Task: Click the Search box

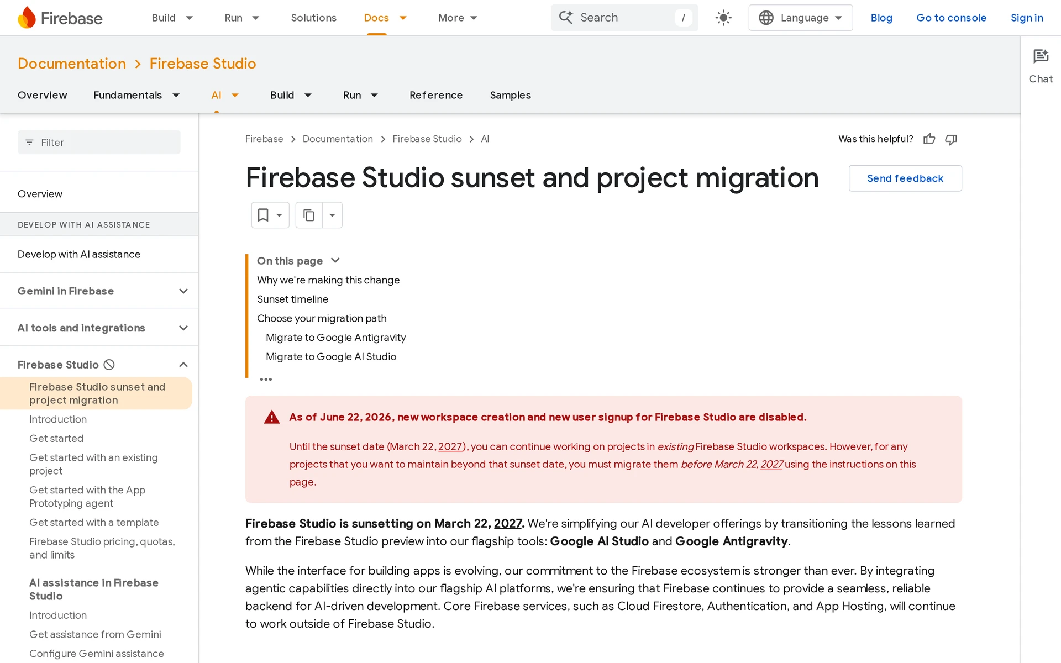Action: coord(624,18)
